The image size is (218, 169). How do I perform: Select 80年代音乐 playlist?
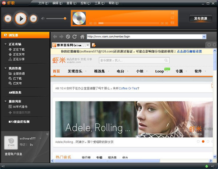20,107
